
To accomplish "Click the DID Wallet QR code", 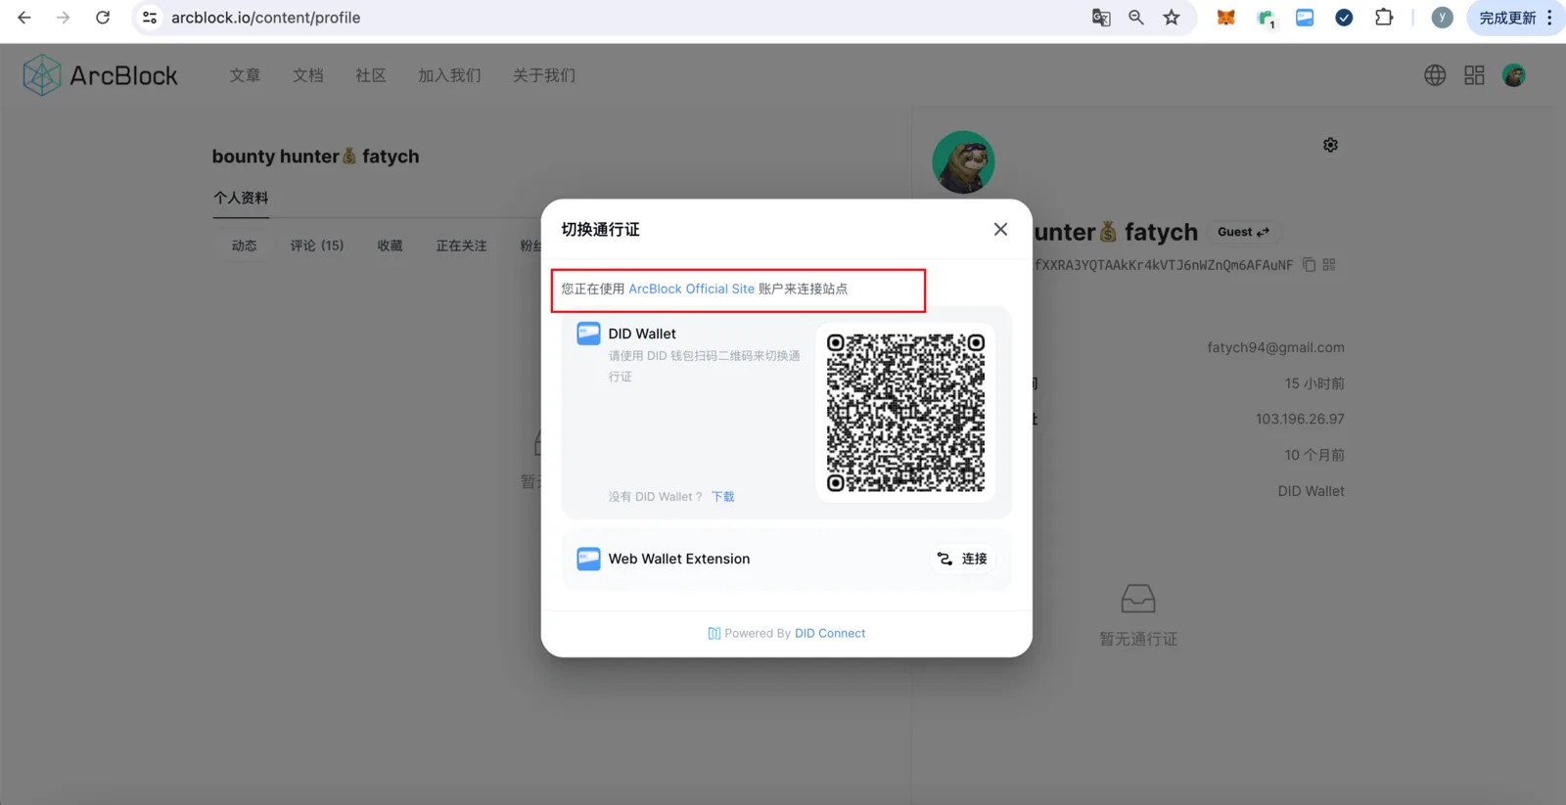I will [x=905, y=413].
